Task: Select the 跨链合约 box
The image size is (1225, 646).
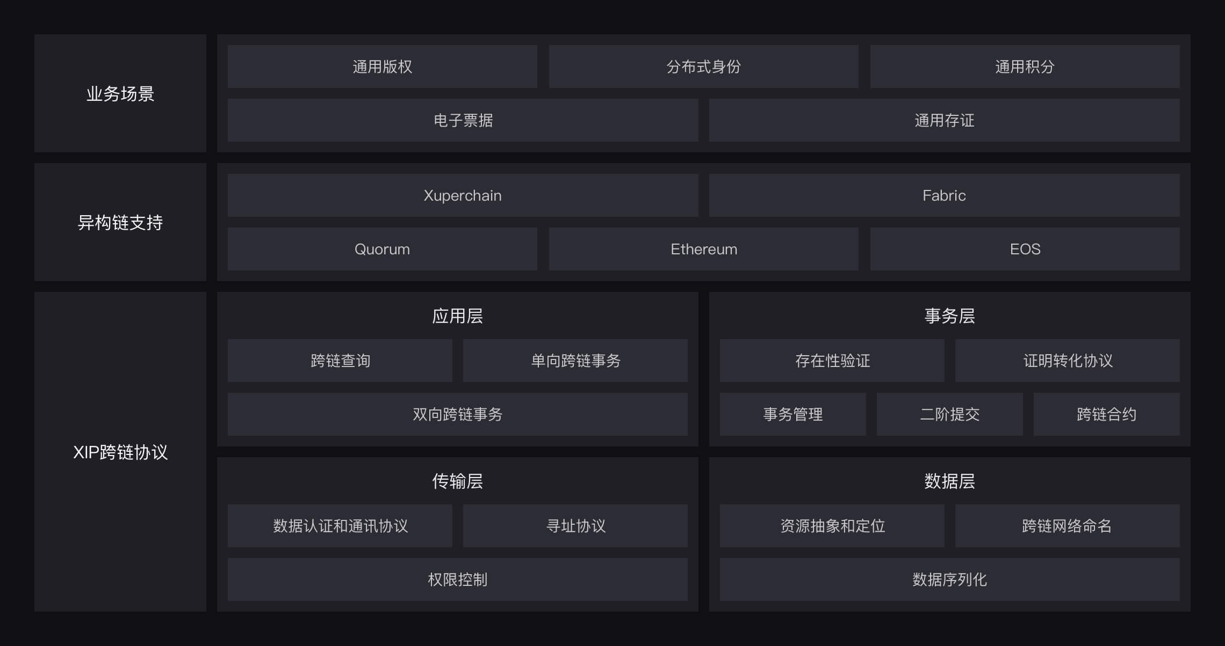Action: [x=1106, y=414]
